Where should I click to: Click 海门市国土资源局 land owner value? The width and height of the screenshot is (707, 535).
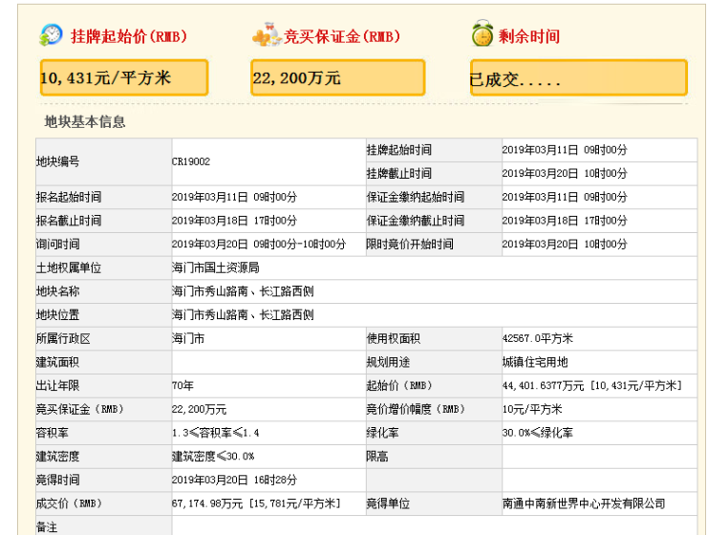coord(216,267)
